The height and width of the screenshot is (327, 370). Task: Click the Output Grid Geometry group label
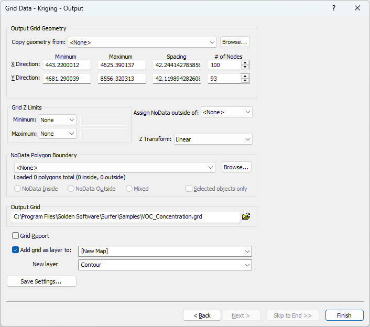click(x=38, y=28)
